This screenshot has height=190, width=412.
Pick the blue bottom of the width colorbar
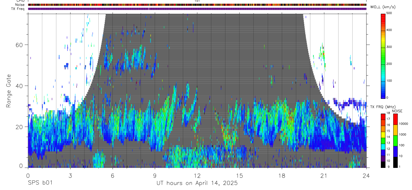tap(383, 95)
